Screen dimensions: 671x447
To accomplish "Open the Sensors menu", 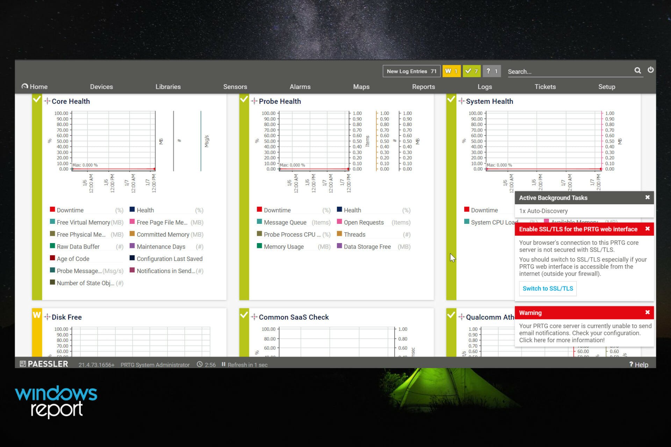I will tap(235, 87).
